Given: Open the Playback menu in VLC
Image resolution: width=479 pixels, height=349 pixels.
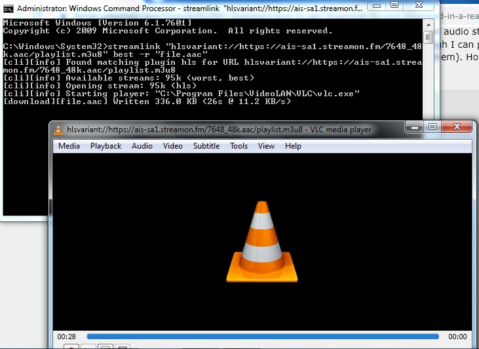Looking at the screenshot, I should (105, 146).
